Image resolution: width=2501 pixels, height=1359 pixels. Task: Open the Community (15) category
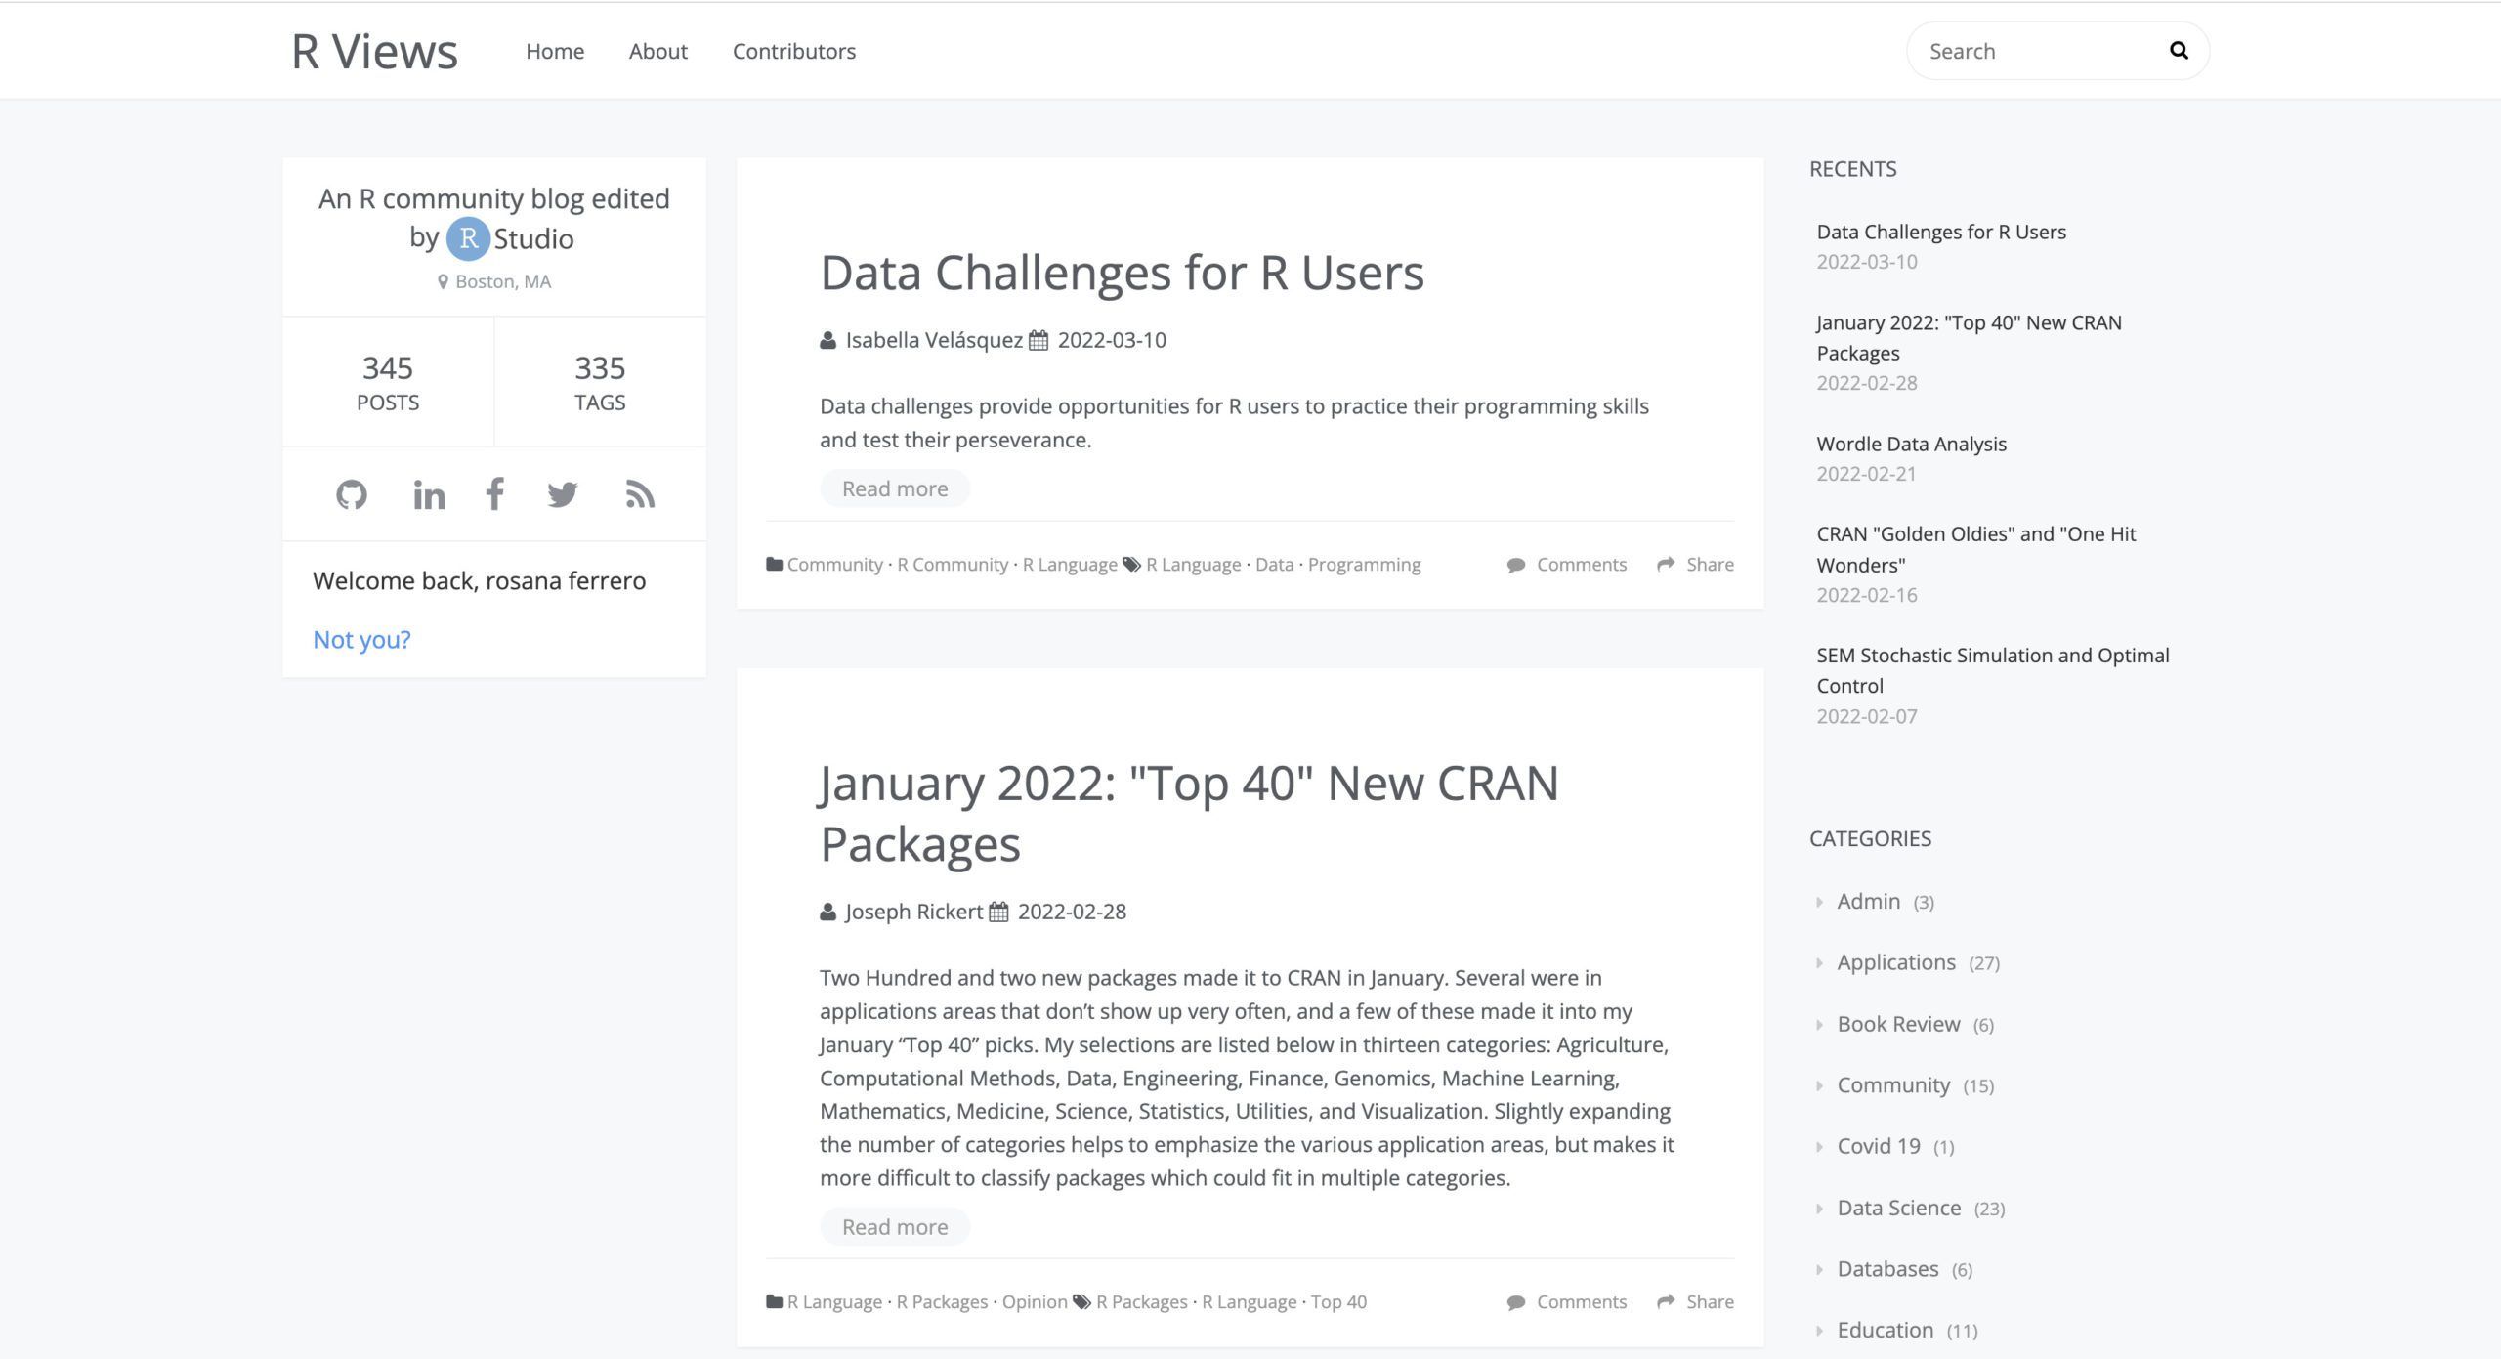point(1893,1085)
